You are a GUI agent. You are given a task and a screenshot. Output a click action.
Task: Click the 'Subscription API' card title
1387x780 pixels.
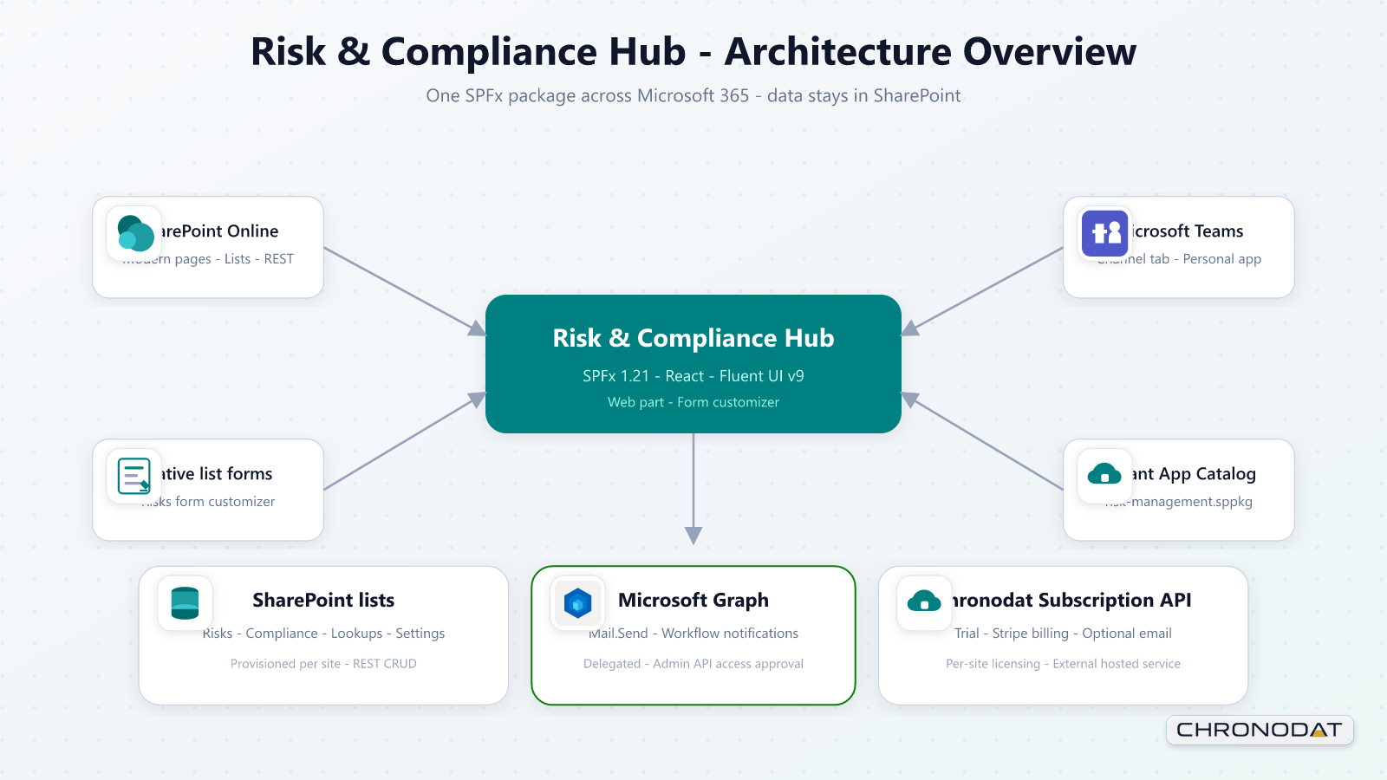pyautogui.click(x=1115, y=601)
